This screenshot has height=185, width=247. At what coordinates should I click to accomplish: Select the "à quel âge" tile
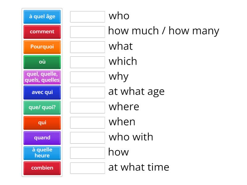click(x=42, y=17)
